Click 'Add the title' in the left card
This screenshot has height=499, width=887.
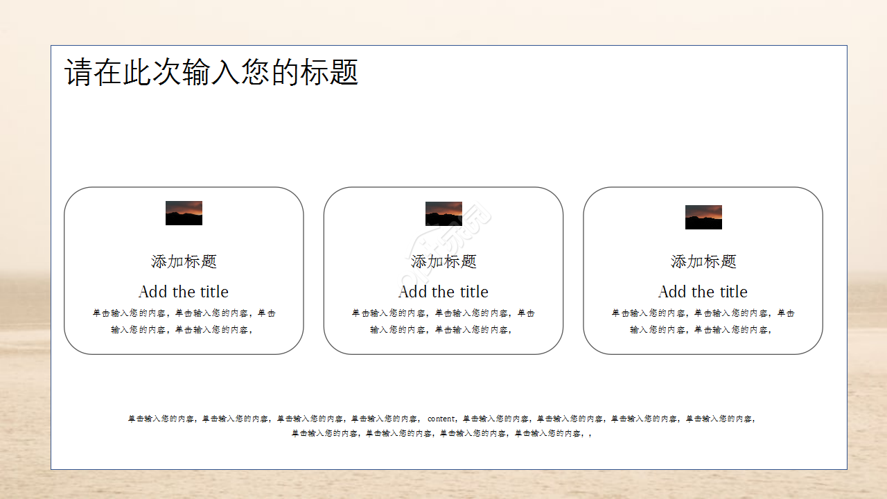point(183,292)
